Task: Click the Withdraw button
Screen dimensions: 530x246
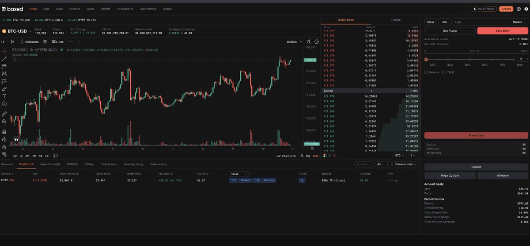Action: [x=503, y=175]
